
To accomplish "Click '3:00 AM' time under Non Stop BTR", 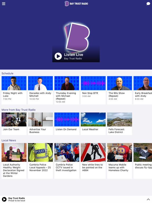I will [x=86, y=96].
